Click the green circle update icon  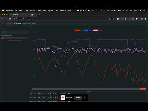pyautogui.click(x=146, y=19)
